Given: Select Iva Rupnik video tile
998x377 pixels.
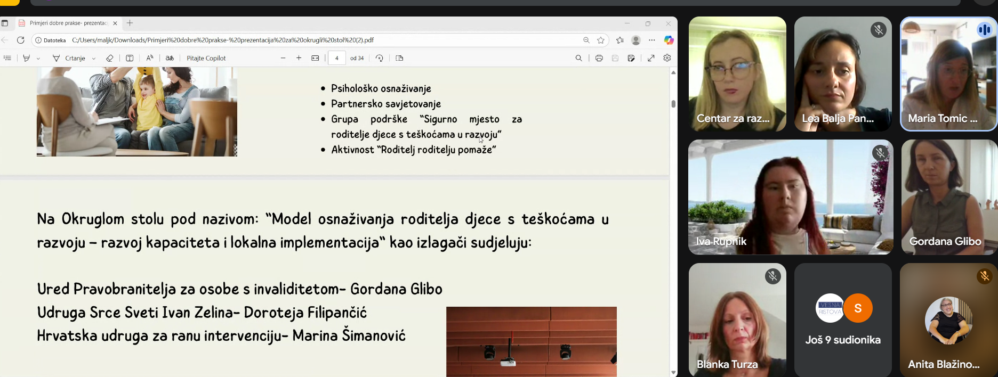Looking at the screenshot, I should coord(791,197).
